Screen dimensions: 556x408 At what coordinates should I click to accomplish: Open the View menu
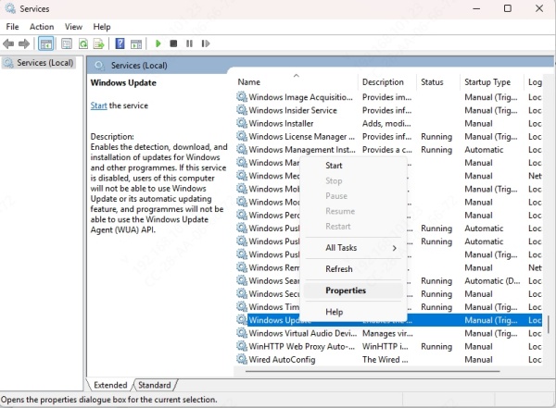73,27
